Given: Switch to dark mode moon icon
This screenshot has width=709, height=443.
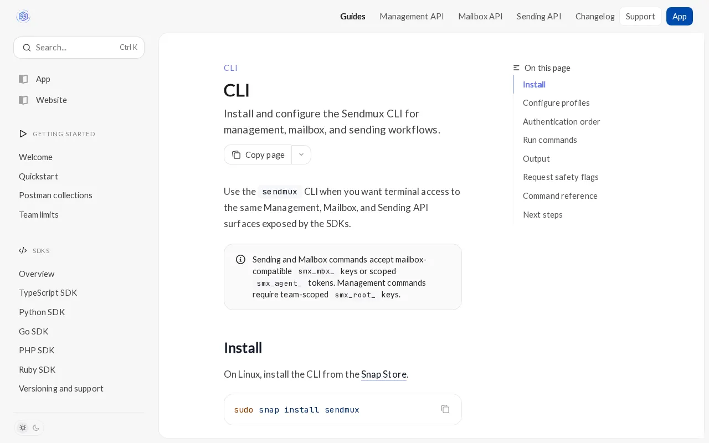Looking at the screenshot, I should [x=36, y=427].
